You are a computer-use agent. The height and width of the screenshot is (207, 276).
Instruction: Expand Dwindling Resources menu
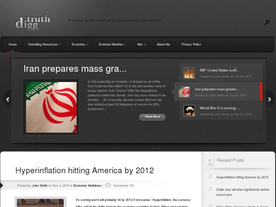point(44,44)
